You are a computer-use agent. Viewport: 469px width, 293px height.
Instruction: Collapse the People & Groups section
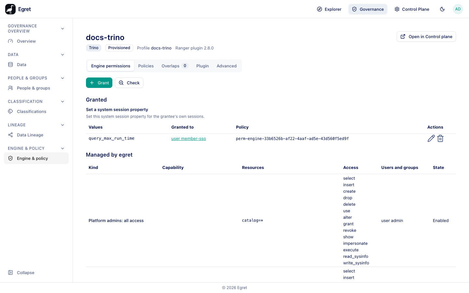click(x=63, y=78)
